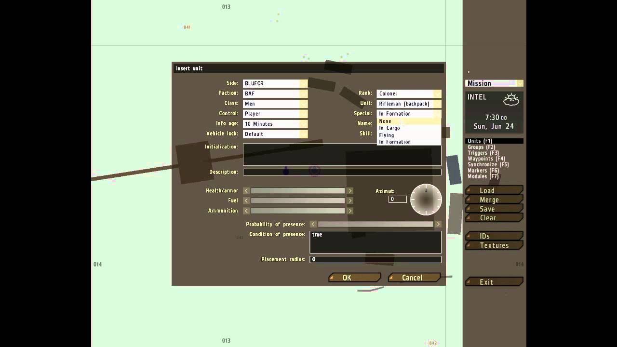
Task: Choose In Formation list option
Action: coord(409,142)
